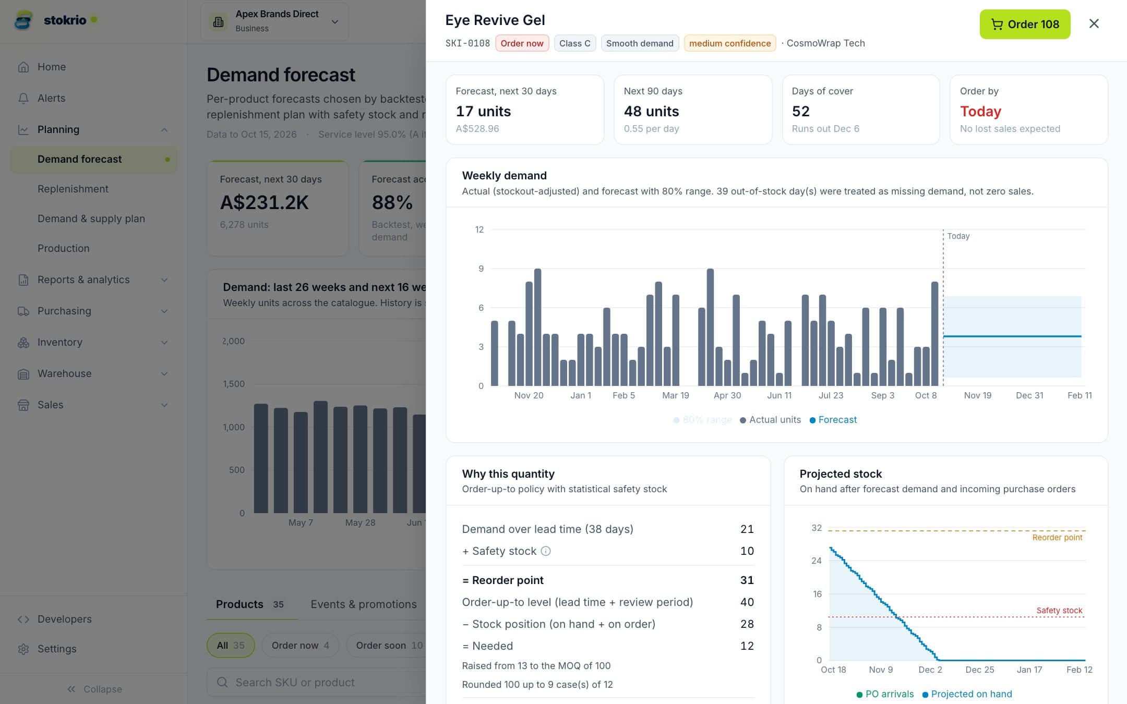1127x704 pixels.
Task: Click the Settings gear icon
Action: tap(23, 649)
